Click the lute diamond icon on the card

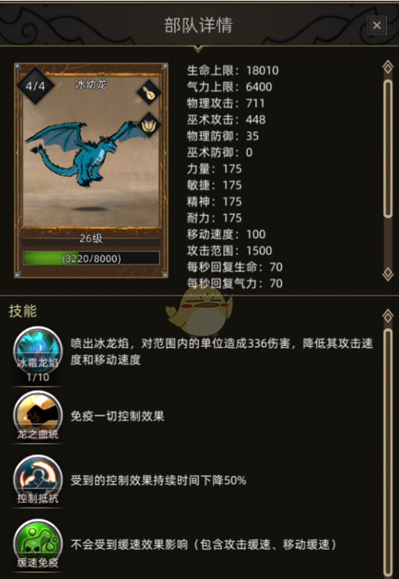point(149,93)
